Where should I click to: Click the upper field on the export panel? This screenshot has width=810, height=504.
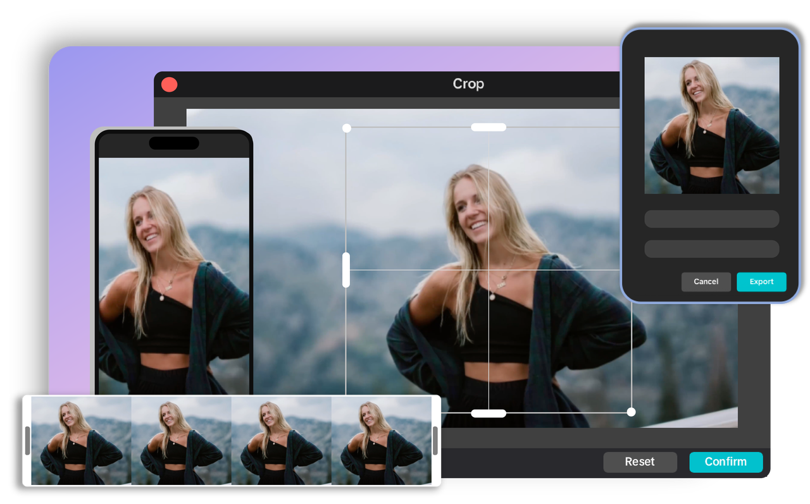coord(711,219)
